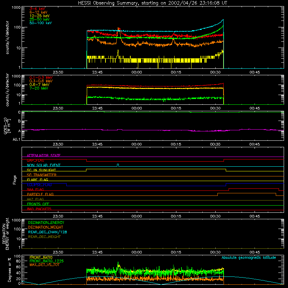
Task: Click the raised SAA_FLAG step segment
Action: pyautogui.click(x=254, y=189)
